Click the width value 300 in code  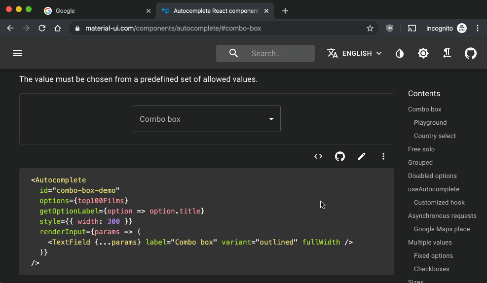113,221
